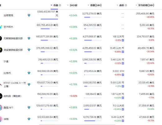Click 突变猿游艇俱乐部 collection avatar
This screenshot has width=162, height=125.
[x=1, y=50]
